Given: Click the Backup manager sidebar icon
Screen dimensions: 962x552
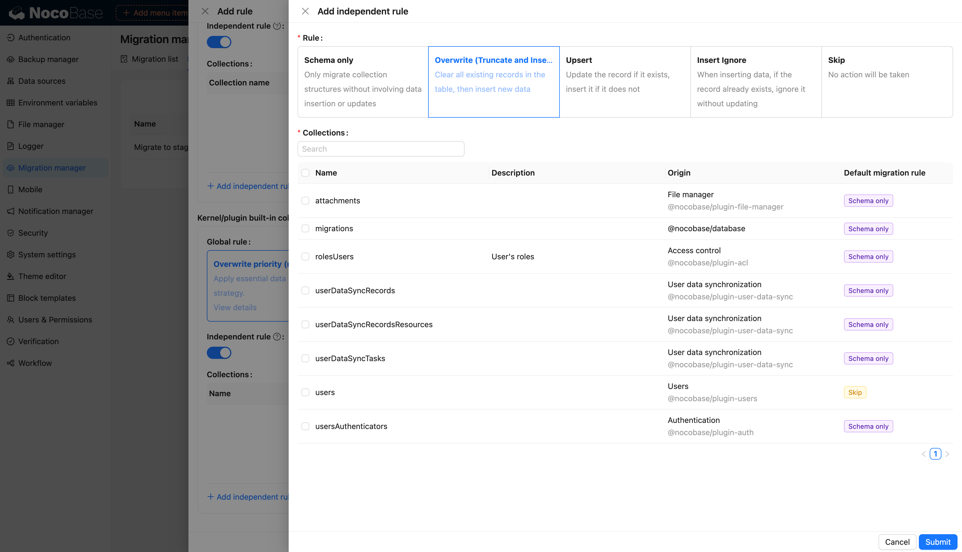Looking at the screenshot, I should [x=11, y=60].
